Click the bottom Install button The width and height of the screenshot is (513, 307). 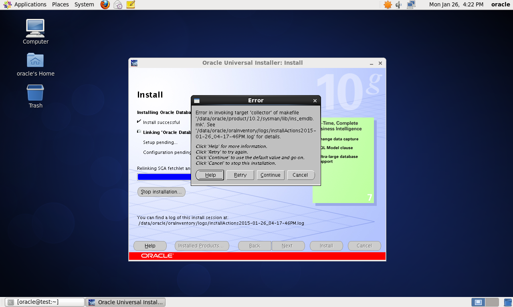click(326, 246)
